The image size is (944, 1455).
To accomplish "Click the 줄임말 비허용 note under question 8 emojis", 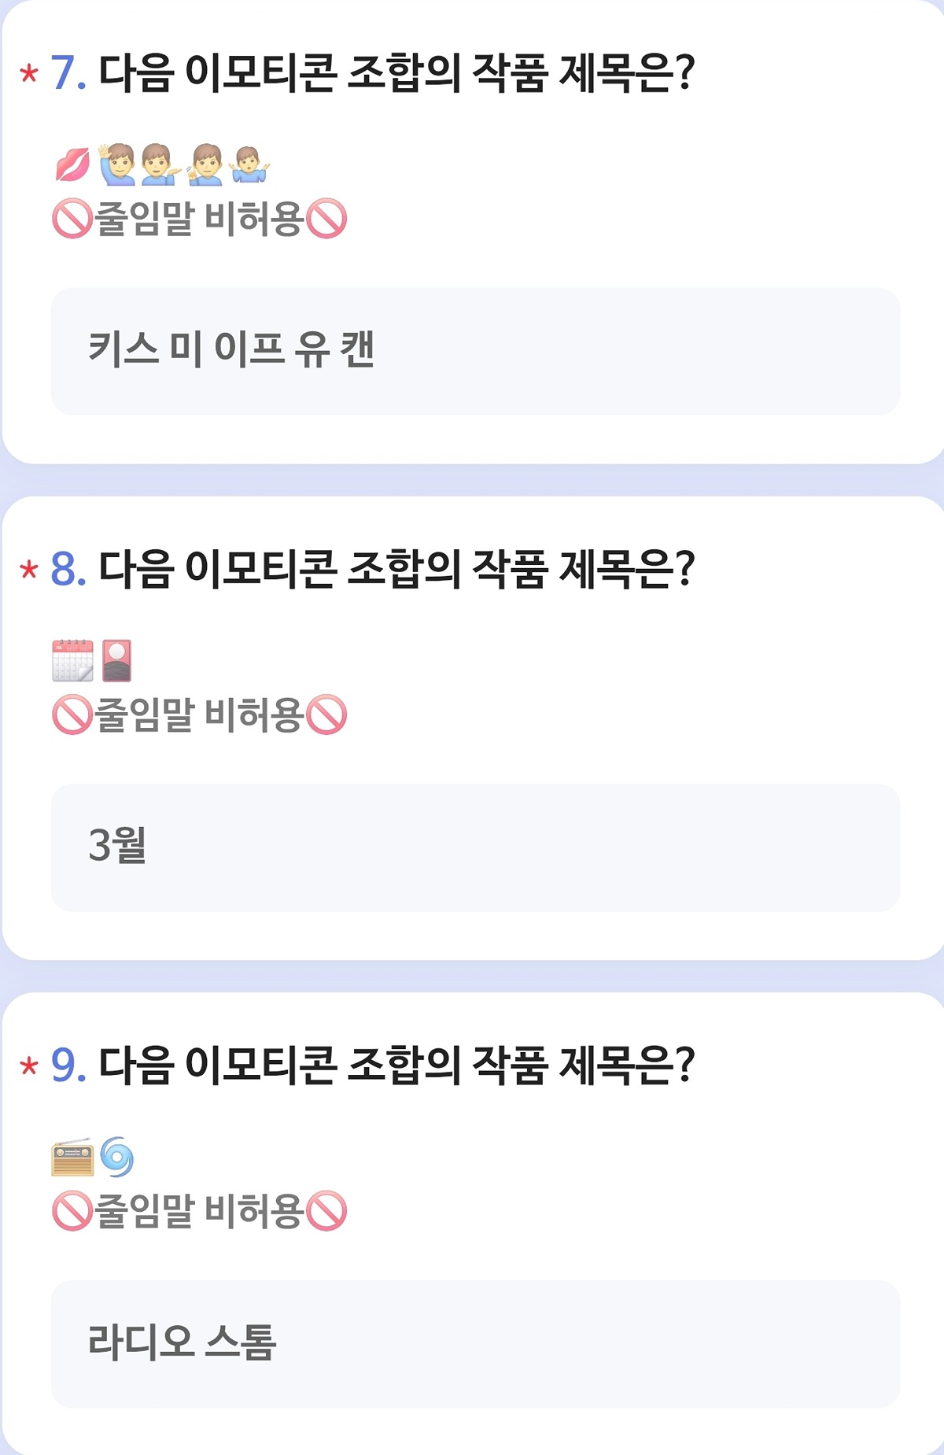I will pyautogui.click(x=199, y=715).
